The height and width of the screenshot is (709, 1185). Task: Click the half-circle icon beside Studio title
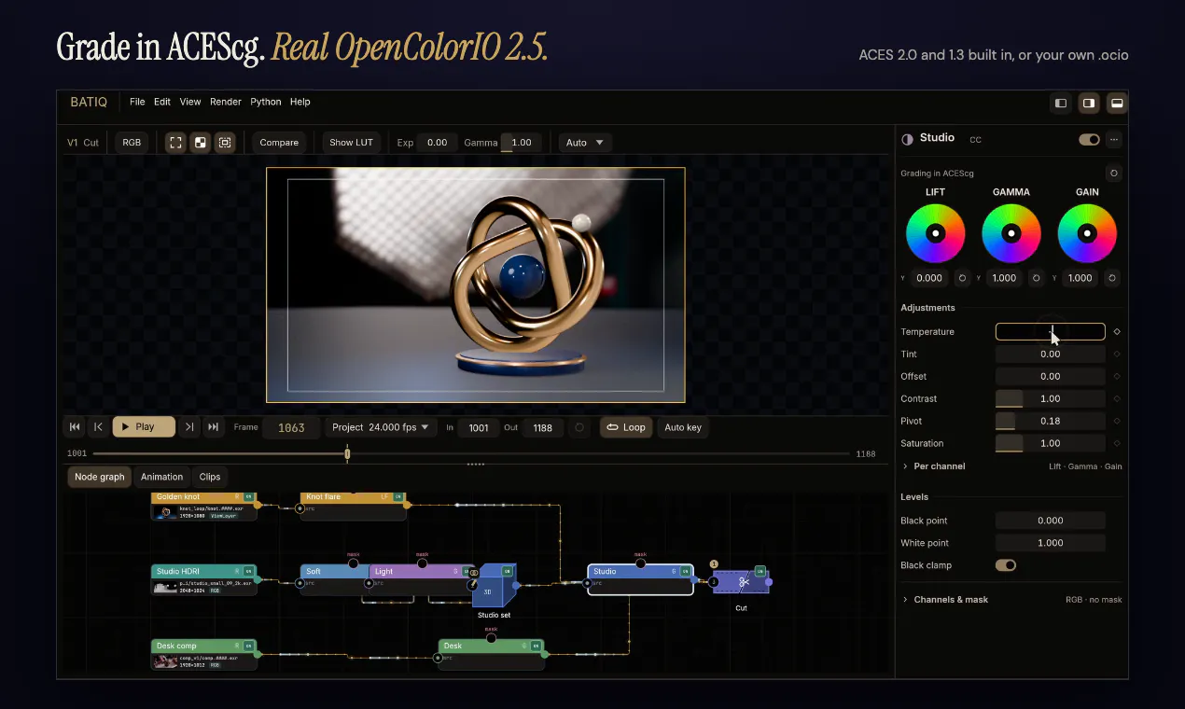[907, 139]
